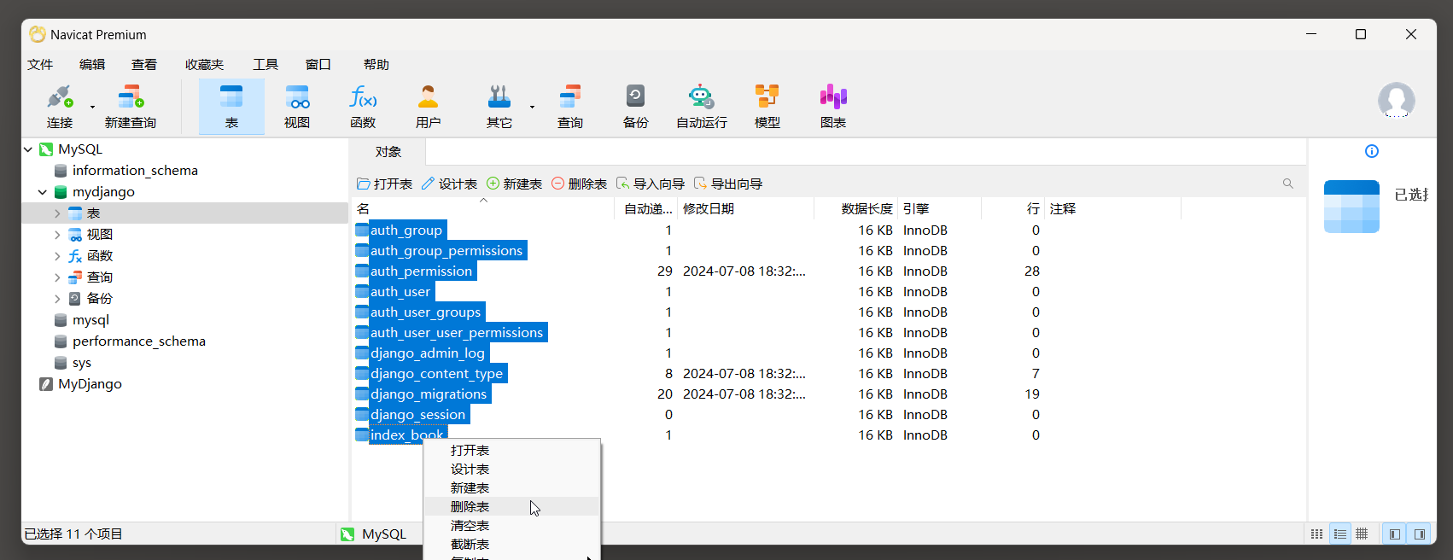Open the Edit (编辑) menu
This screenshot has height=560, width=1453.
tap(92, 64)
